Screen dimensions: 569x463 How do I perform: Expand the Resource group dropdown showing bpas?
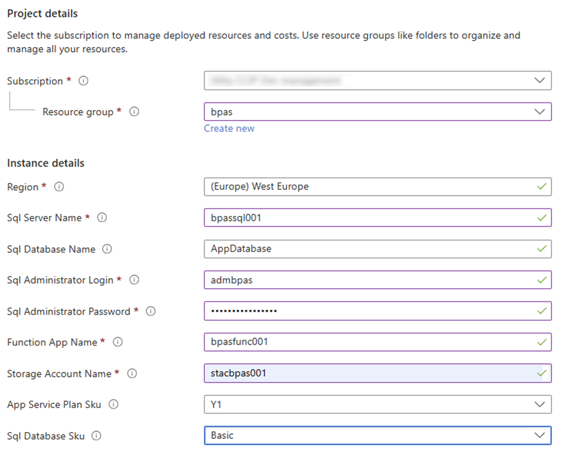[377, 112]
